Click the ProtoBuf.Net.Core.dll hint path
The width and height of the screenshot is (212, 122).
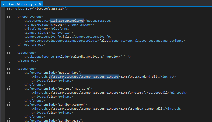(x=108, y=93)
